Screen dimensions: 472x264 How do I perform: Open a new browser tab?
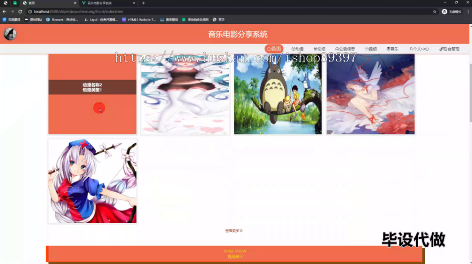pos(143,3)
